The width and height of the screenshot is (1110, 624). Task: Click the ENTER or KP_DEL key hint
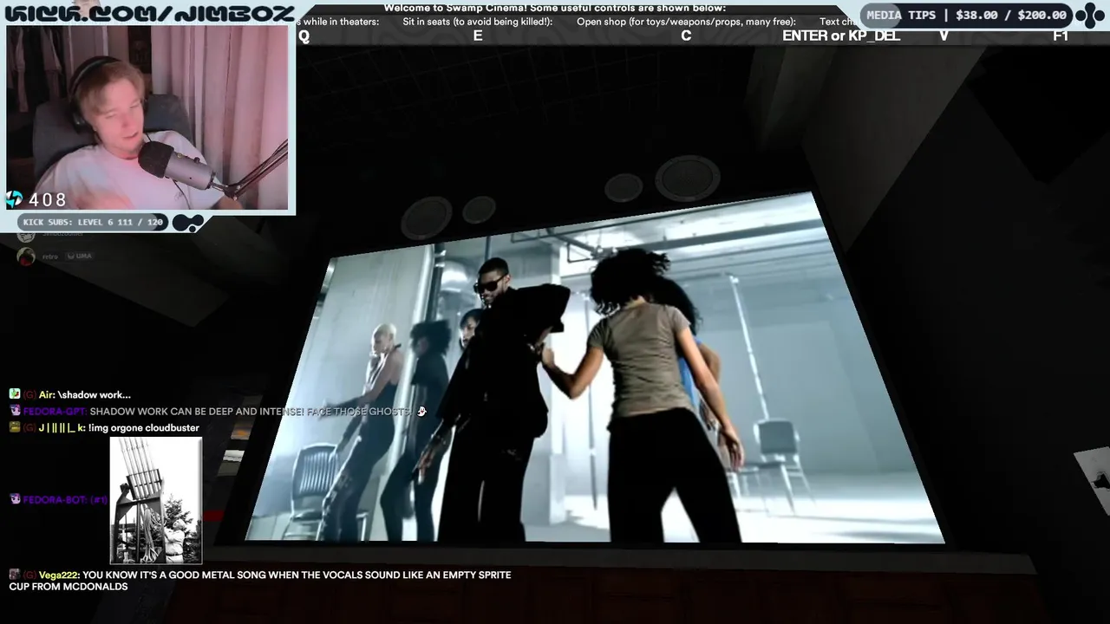pyautogui.click(x=841, y=36)
